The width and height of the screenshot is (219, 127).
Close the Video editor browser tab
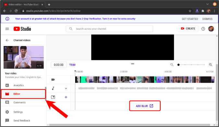tap(42, 5)
